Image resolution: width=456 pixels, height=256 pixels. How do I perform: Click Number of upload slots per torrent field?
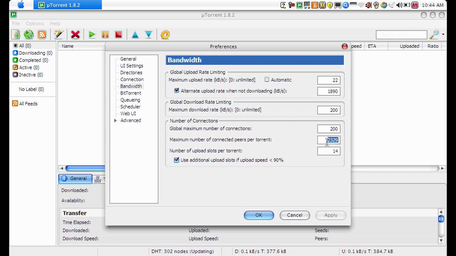coord(329,151)
